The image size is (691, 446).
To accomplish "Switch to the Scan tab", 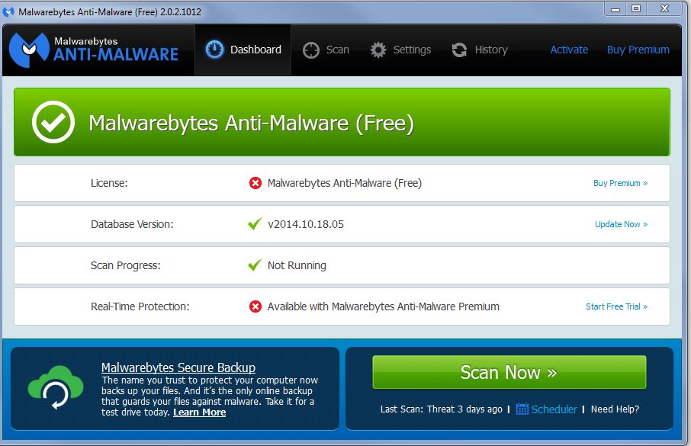I will pyautogui.click(x=326, y=50).
